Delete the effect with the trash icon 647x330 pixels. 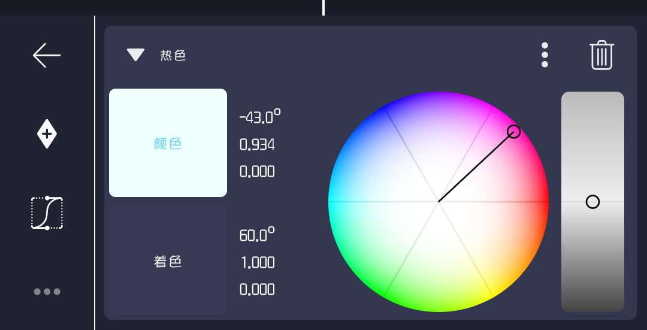(601, 55)
